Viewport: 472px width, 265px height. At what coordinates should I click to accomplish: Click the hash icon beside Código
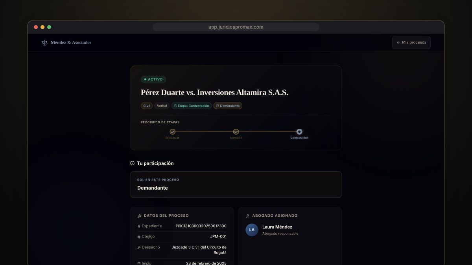pyautogui.click(x=139, y=237)
